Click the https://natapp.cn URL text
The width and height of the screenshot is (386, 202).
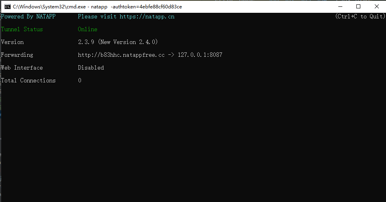147,16
